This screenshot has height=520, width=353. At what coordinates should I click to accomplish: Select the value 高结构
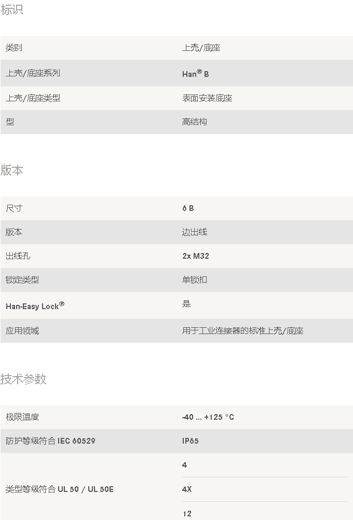click(195, 122)
